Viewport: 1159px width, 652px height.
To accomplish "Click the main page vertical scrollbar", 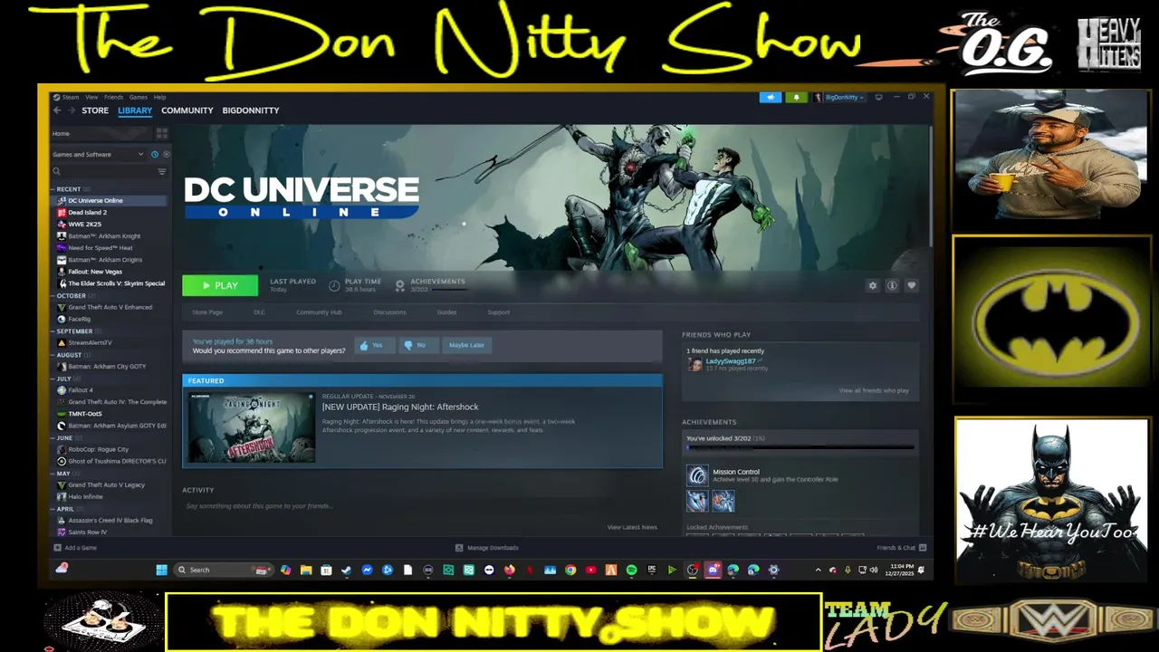I will (x=930, y=186).
